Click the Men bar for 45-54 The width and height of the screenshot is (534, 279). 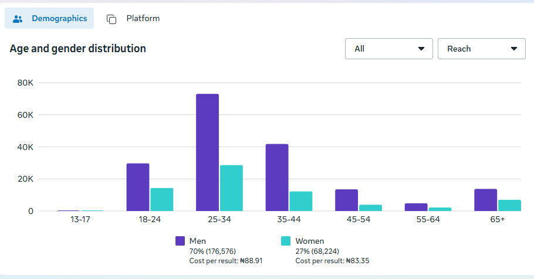(x=347, y=200)
